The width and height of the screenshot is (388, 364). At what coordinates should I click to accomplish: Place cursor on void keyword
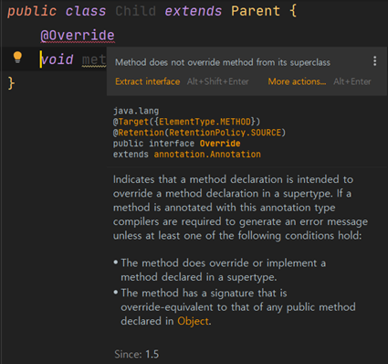tap(58, 59)
